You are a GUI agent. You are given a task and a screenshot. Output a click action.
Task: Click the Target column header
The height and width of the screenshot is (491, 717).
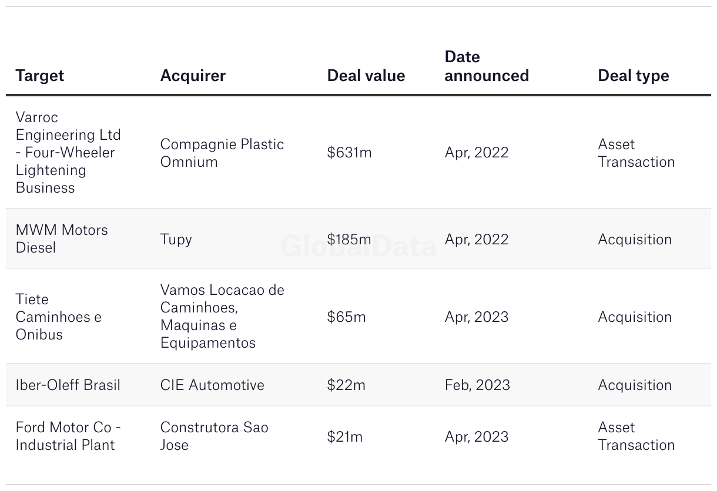[40, 76]
